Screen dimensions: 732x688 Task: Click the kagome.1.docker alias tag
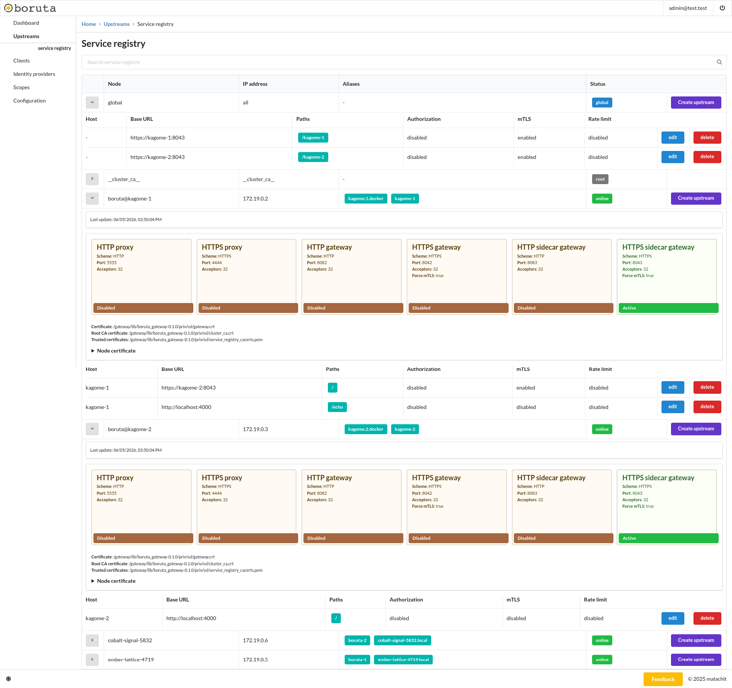click(x=366, y=199)
